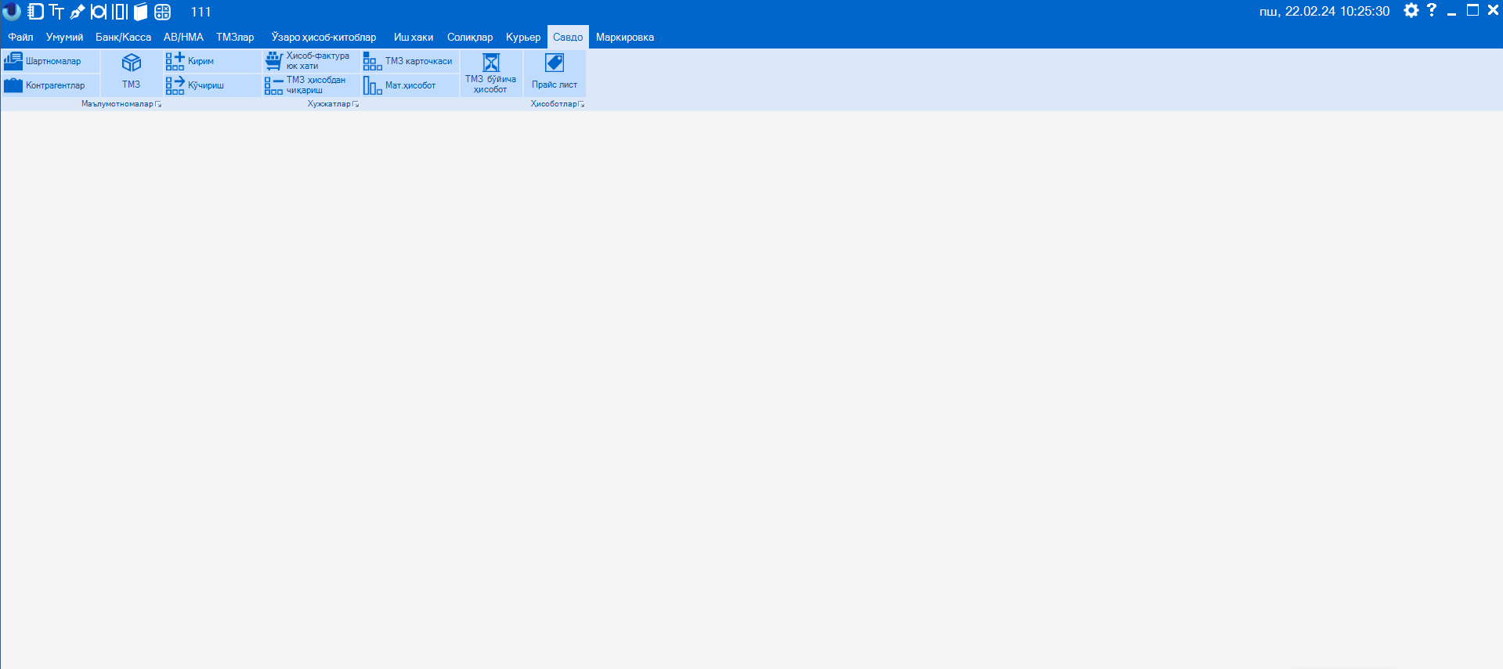Click the 'Ю' shaped icon in title bar
Viewport: 1503px width, 669px height.
click(x=98, y=12)
